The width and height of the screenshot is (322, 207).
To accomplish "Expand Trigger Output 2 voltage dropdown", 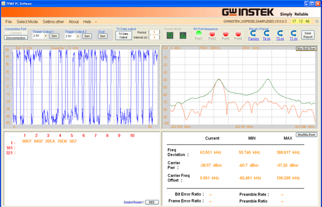I will click(78, 36).
